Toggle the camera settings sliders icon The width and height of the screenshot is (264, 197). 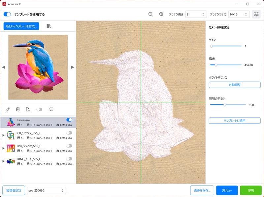tap(256, 14)
